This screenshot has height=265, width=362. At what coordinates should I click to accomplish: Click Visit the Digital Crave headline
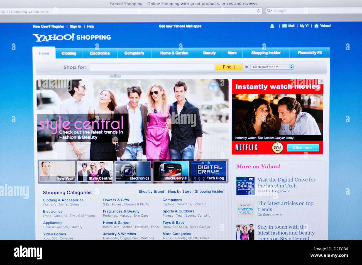tap(287, 183)
